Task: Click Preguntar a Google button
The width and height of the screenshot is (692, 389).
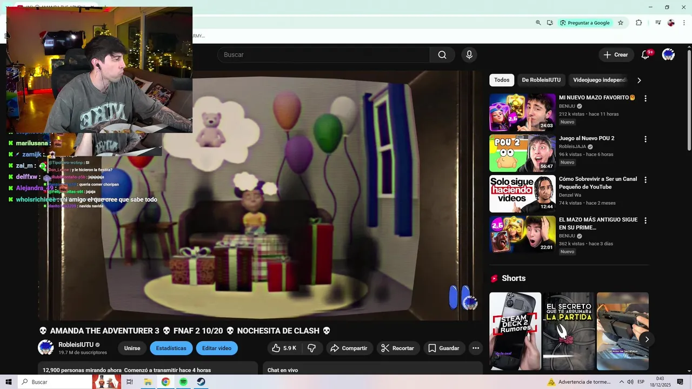Action: (585, 23)
